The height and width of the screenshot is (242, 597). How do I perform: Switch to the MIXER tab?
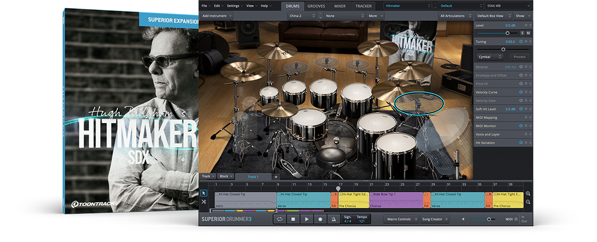tap(340, 6)
